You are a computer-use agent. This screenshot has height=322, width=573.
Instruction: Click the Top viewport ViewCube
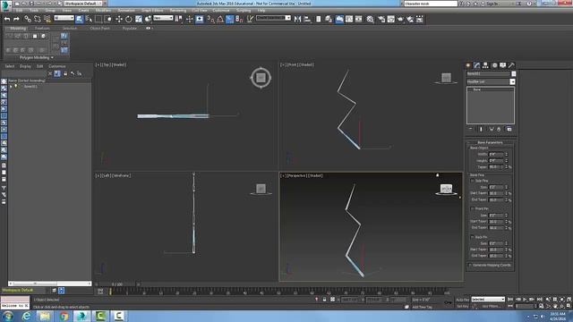point(261,78)
